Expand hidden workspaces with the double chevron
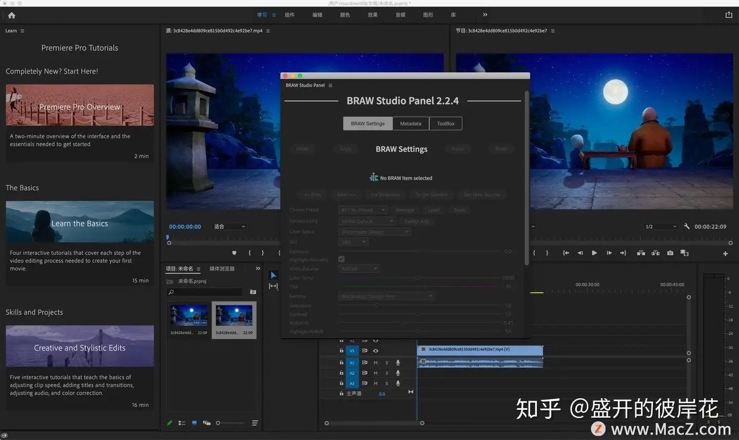This screenshot has height=440, width=739. [x=485, y=14]
